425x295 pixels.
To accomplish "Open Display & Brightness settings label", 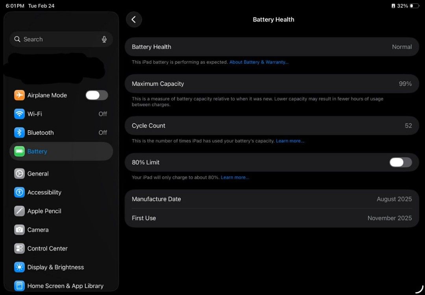I will pos(55,267).
